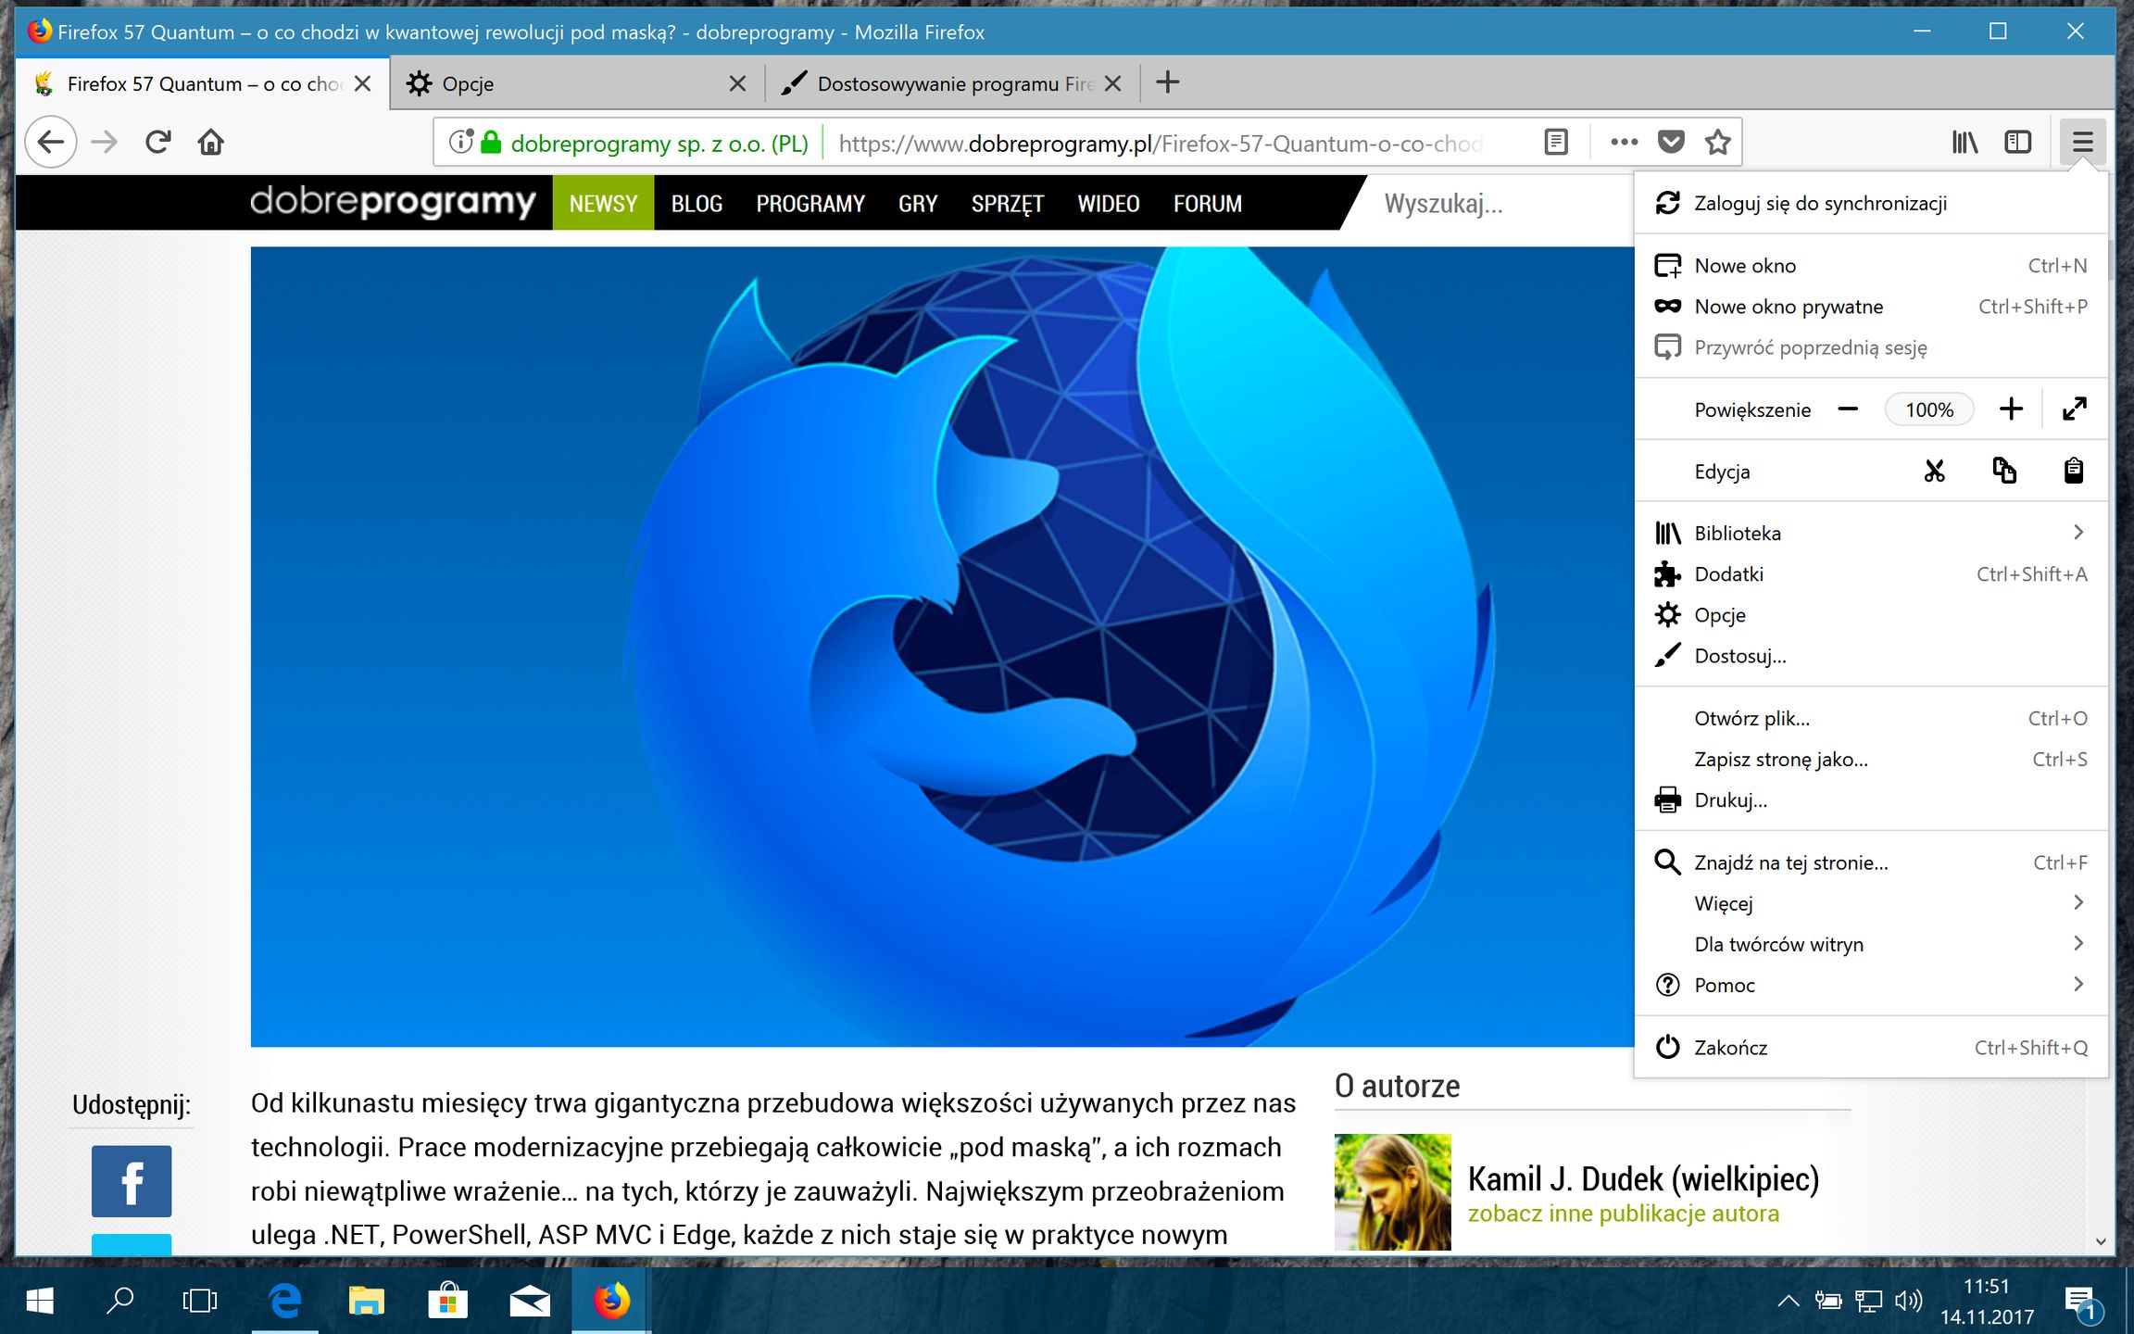Expand the Pomoc submenu
Viewport: 2134px width, 1334px height.
tap(1725, 985)
